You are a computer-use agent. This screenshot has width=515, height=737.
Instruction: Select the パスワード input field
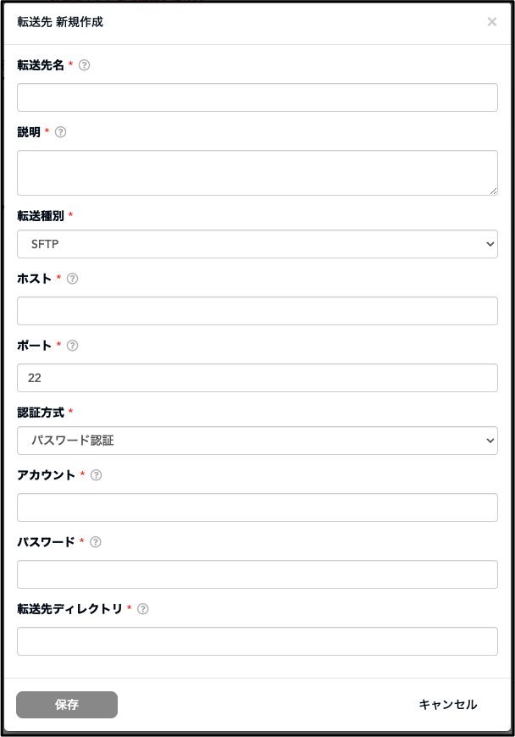point(257,574)
